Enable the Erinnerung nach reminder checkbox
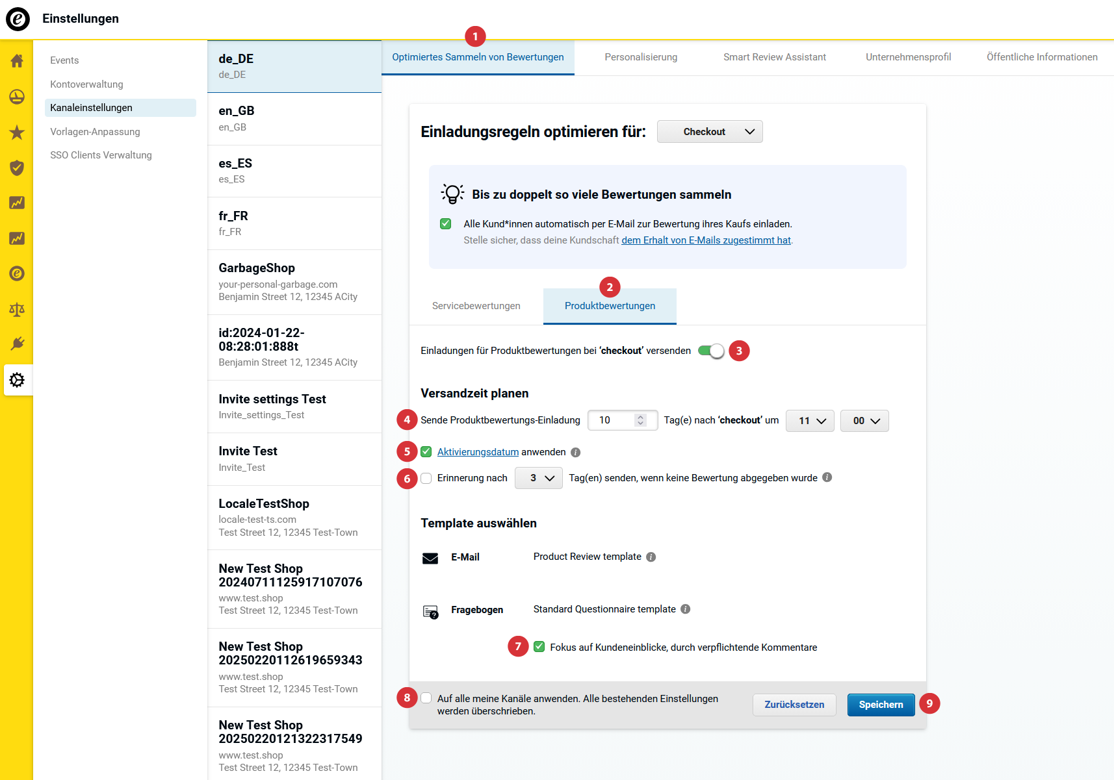 coord(426,479)
